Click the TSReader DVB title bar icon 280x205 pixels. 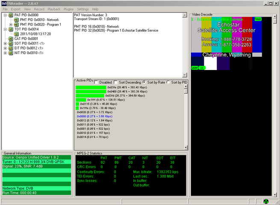tap(4, 3)
